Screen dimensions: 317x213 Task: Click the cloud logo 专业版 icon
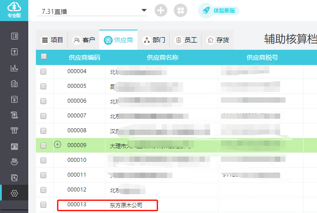point(14,10)
